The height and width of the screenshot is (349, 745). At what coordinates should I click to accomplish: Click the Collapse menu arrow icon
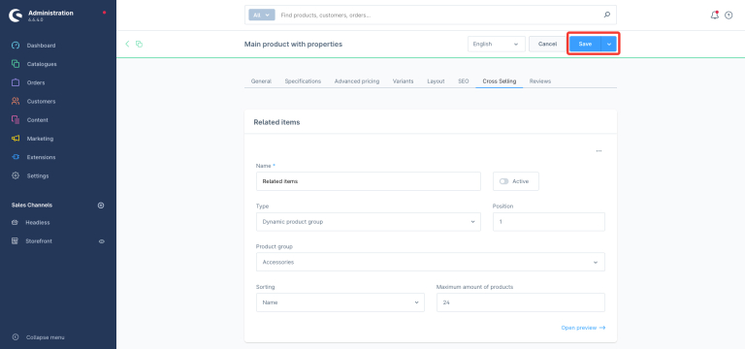click(x=16, y=337)
